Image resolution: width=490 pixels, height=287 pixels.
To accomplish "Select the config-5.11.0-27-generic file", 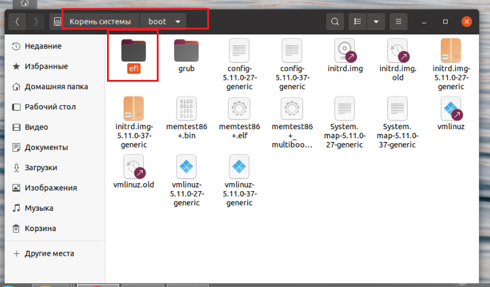I will [239, 65].
